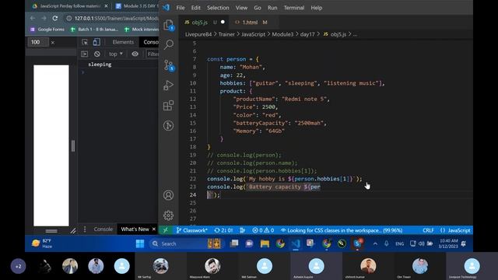This screenshot has width=498, height=280.
Task: Open the Extensions view in VS Code
Action: click(168, 106)
